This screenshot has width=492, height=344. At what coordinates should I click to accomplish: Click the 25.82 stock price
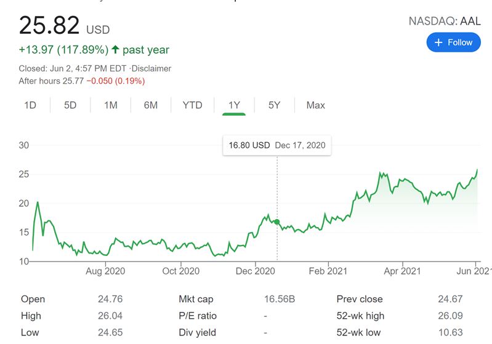pos(49,25)
